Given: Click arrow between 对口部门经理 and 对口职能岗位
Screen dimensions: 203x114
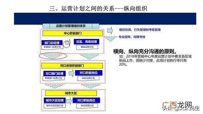Looking at the screenshot, I should [71, 73].
